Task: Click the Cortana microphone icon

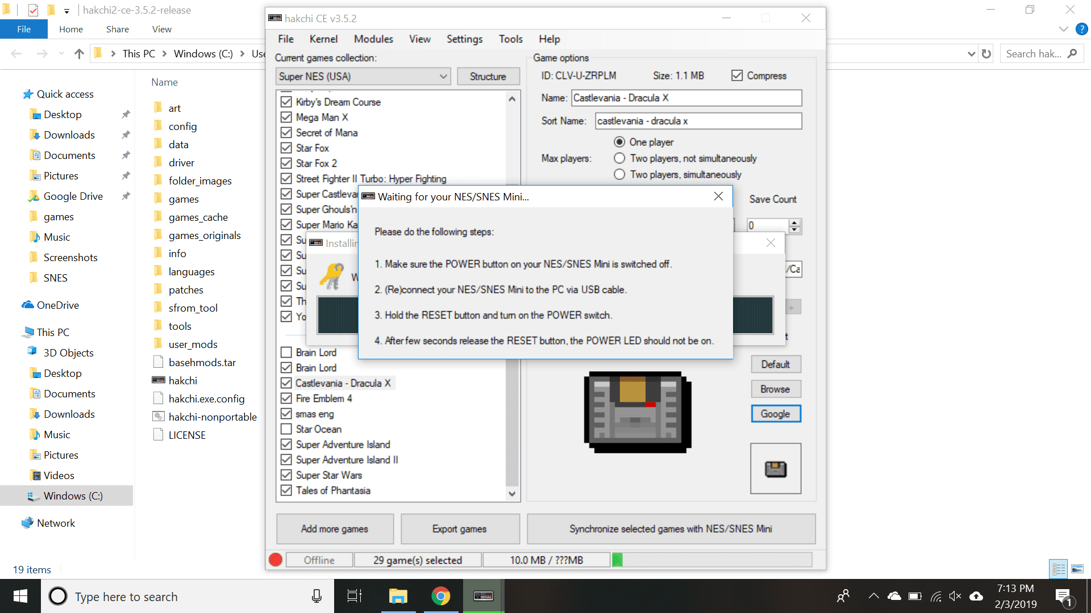Action: [x=317, y=596]
